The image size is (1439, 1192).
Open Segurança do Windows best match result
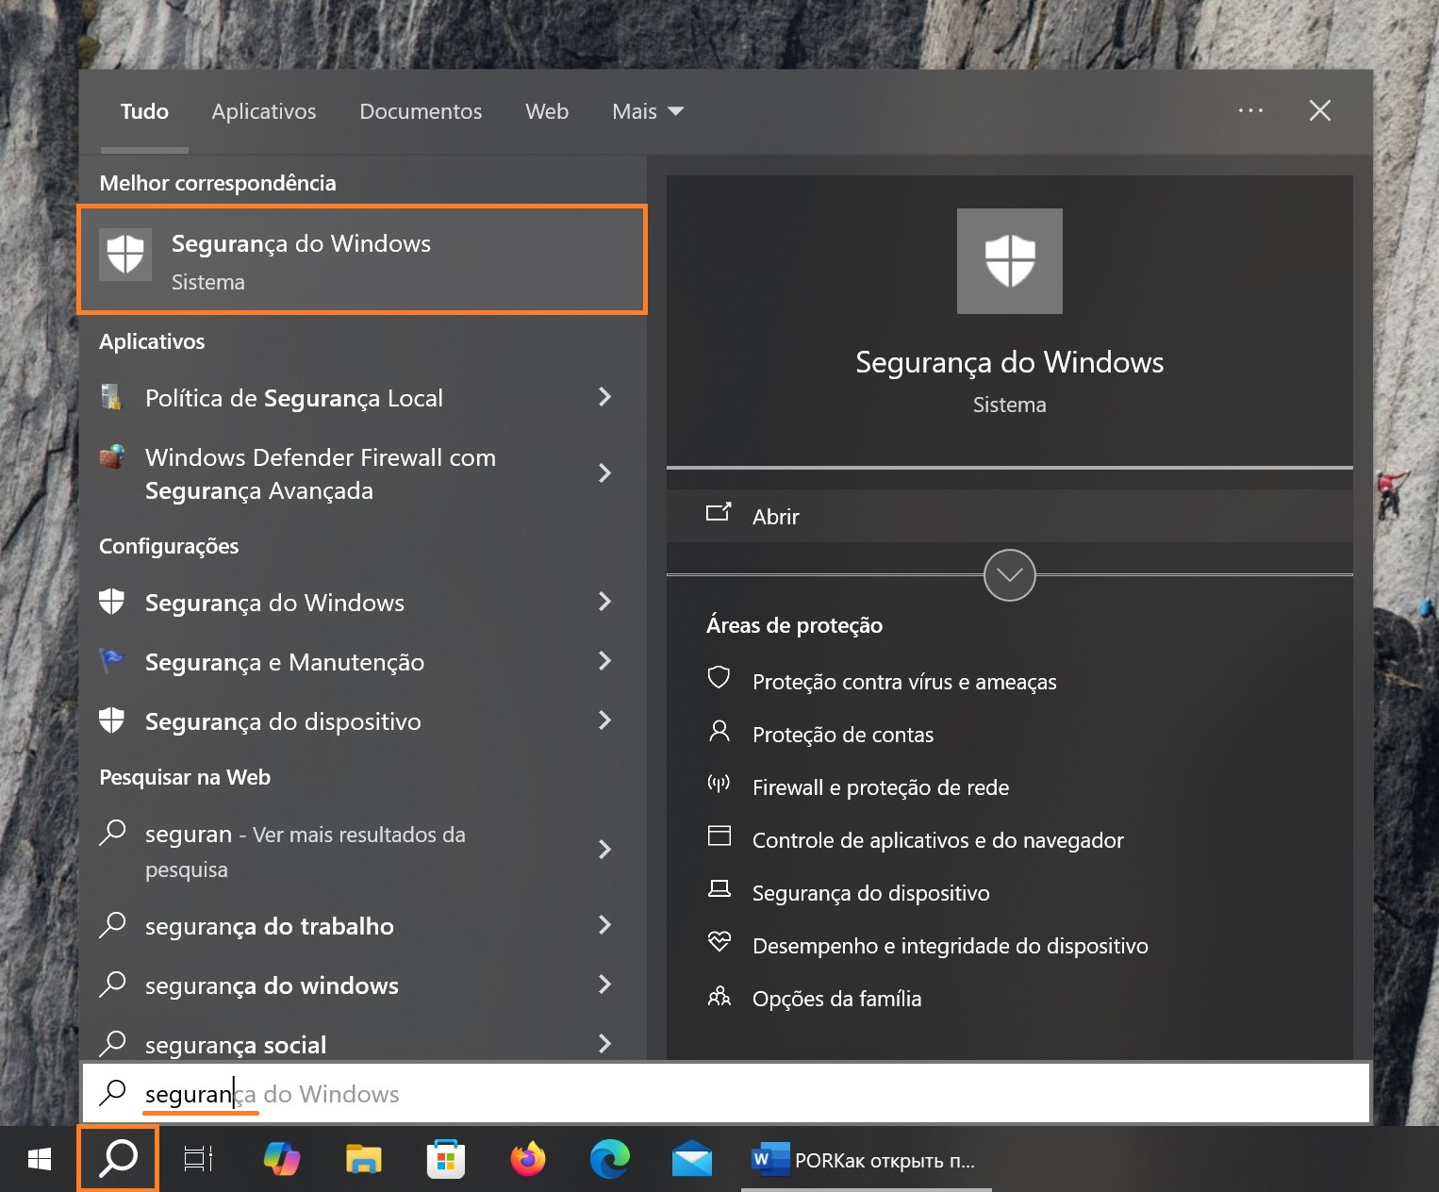click(x=362, y=259)
